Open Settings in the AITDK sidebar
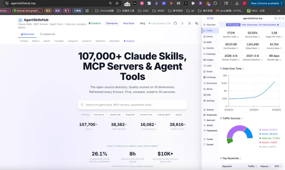The height and width of the screenshot is (170, 285). click(x=209, y=100)
